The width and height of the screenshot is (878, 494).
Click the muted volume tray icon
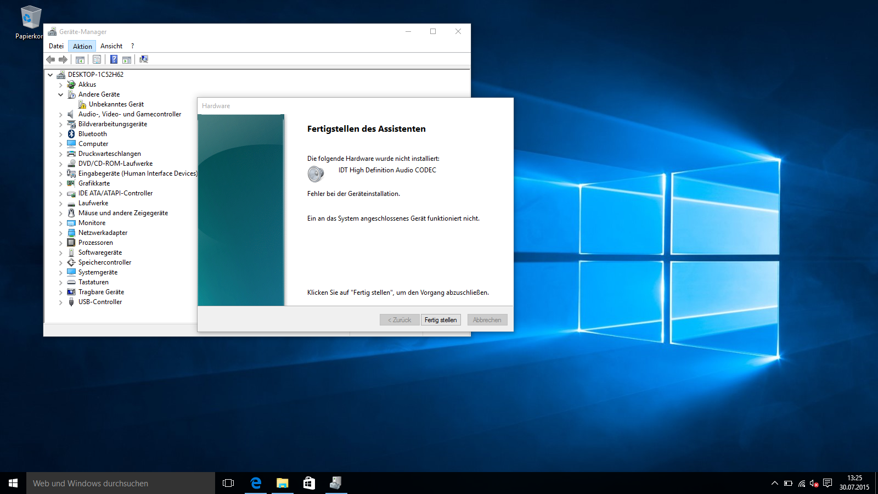[x=814, y=484]
